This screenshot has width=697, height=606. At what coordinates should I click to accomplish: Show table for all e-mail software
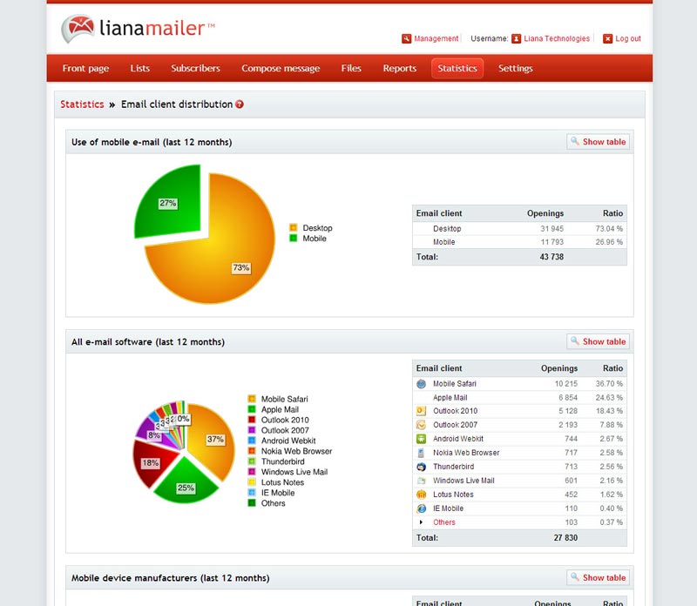pos(598,341)
